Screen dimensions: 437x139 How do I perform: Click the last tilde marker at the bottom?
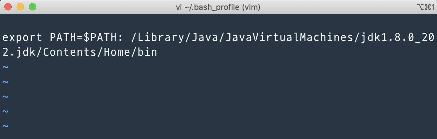coord(6,126)
